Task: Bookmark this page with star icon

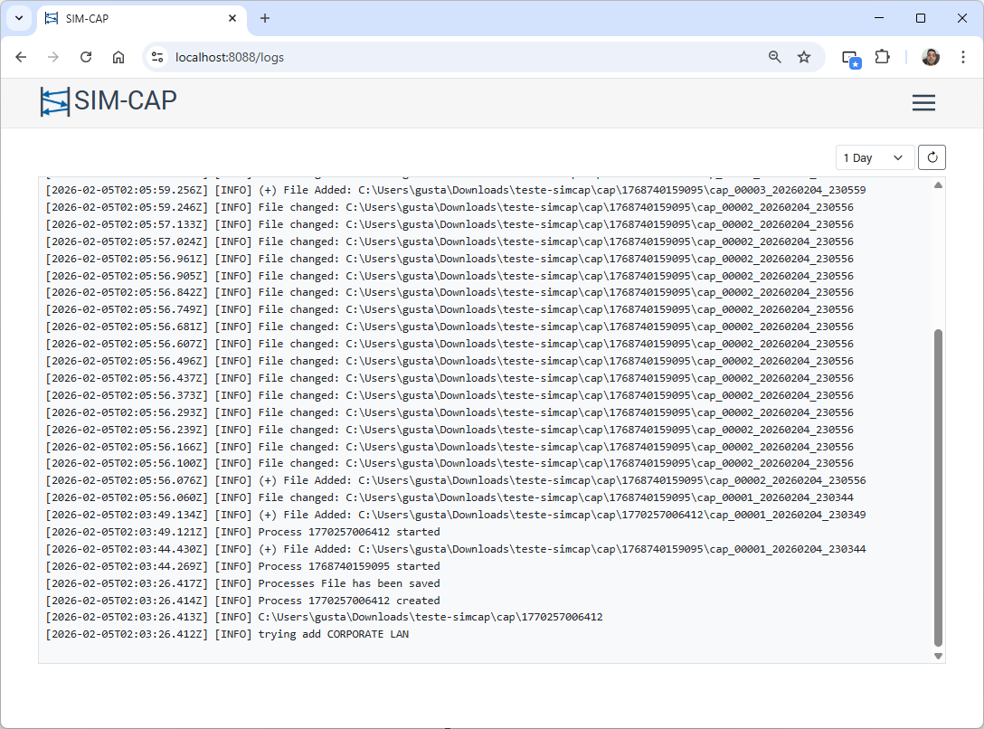Action: click(804, 57)
